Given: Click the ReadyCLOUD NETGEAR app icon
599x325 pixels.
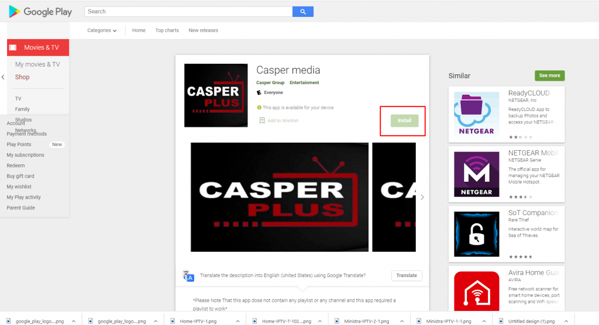Looking at the screenshot, I should pos(476,114).
